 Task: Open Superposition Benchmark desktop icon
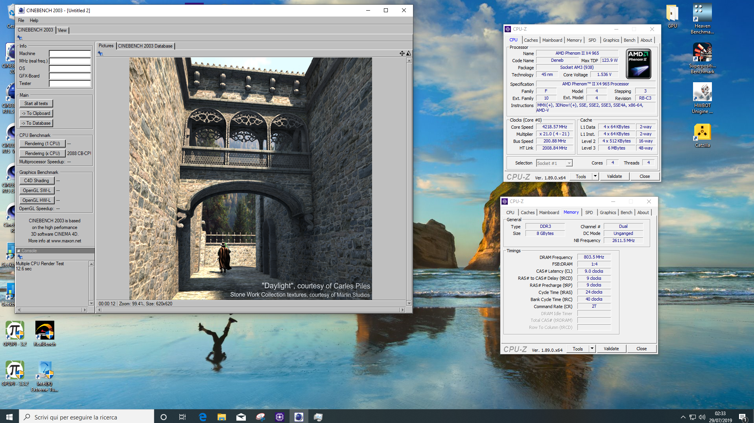[702, 58]
